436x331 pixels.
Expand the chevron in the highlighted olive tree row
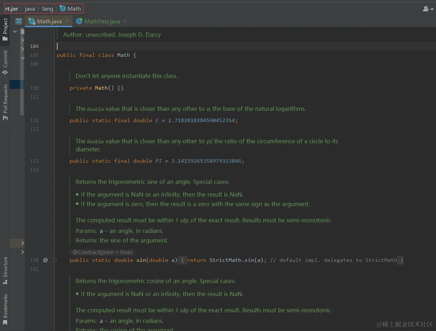23,243
